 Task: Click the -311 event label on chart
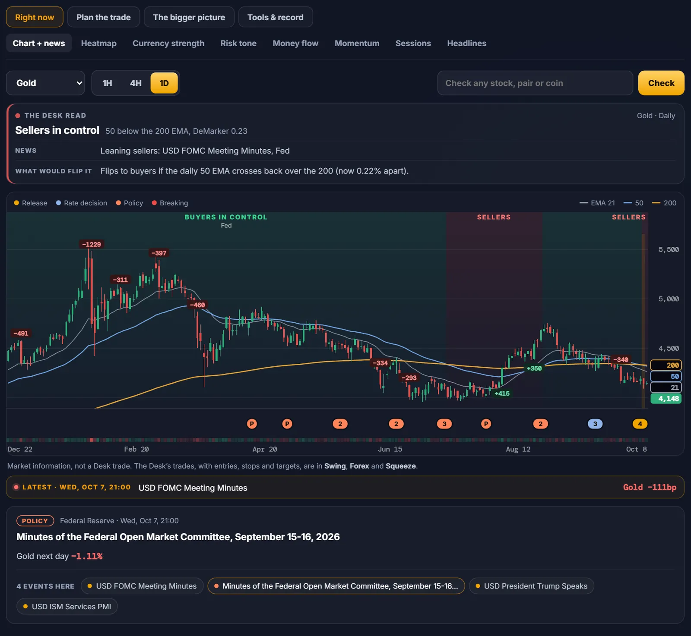pos(120,280)
